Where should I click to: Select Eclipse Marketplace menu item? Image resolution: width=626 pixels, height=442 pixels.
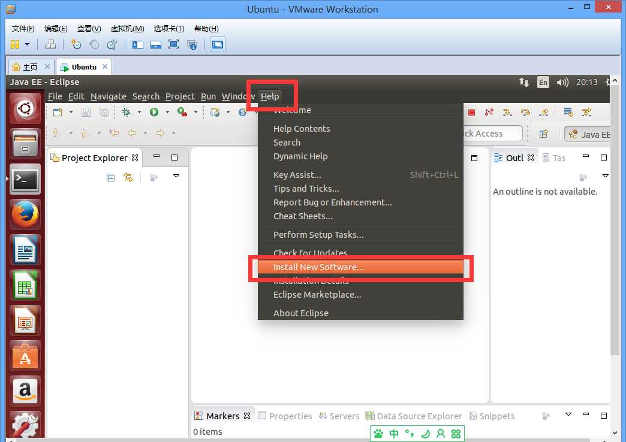pyautogui.click(x=360, y=295)
